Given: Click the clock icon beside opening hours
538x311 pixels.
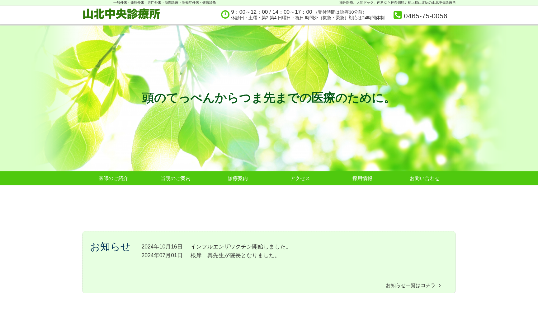Looking at the screenshot, I should (x=225, y=14).
